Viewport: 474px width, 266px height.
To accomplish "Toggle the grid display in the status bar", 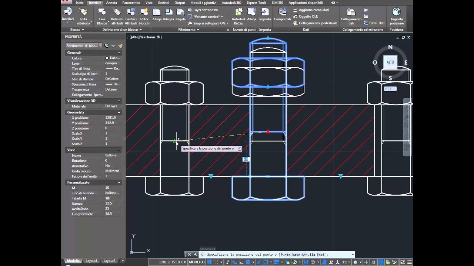I will point(209,262).
